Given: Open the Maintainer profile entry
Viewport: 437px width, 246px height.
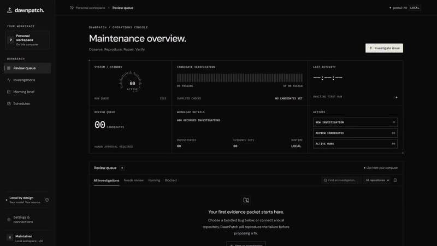Looking at the screenshot, I should [x=27, y=238].
